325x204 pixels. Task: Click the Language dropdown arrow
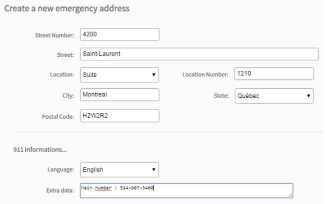point(153,170)
